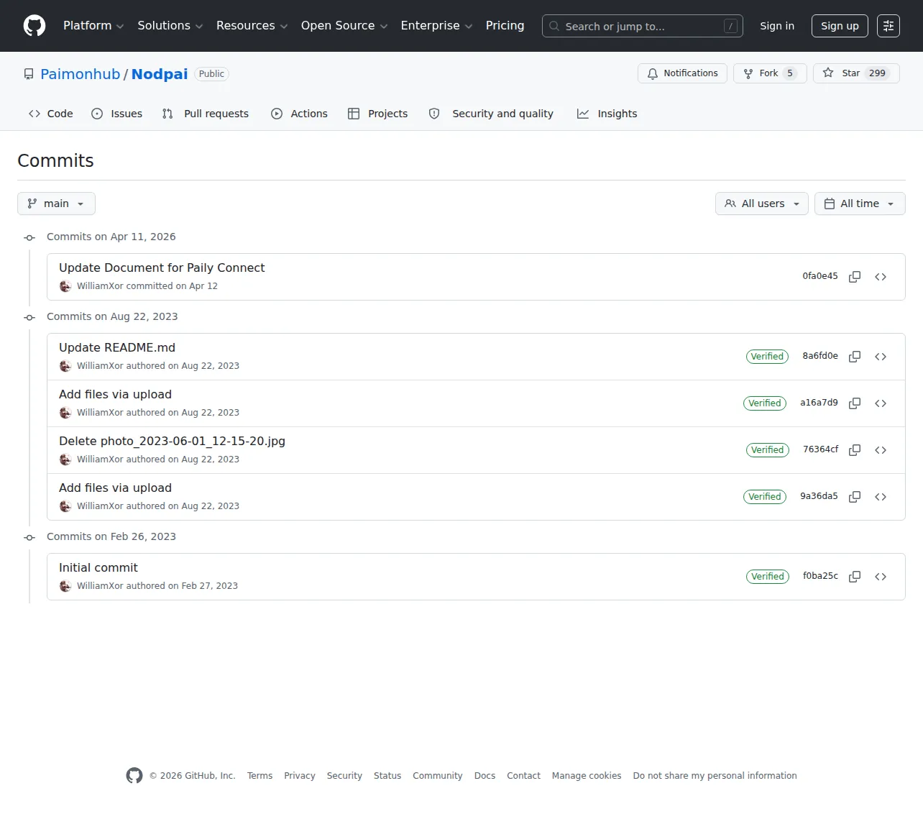Browse repository at commit f0ba25c
923x814 pixels.
(881, 577)
